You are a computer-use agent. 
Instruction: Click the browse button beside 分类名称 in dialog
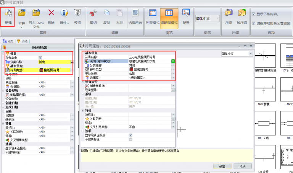[x=173, y=65]
